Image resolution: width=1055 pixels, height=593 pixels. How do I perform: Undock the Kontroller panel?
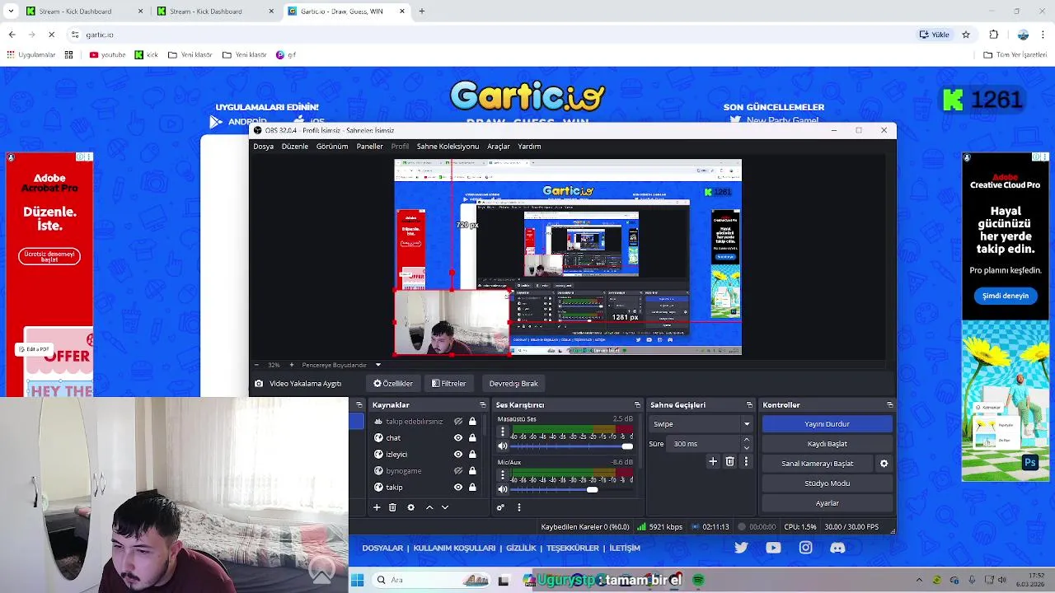889,404
